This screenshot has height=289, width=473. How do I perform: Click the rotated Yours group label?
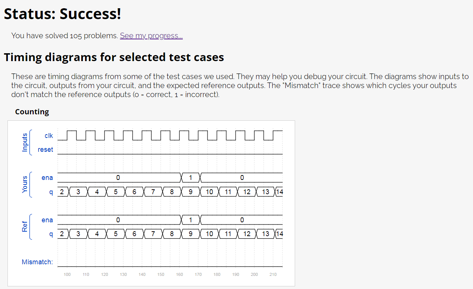point(25,184)
